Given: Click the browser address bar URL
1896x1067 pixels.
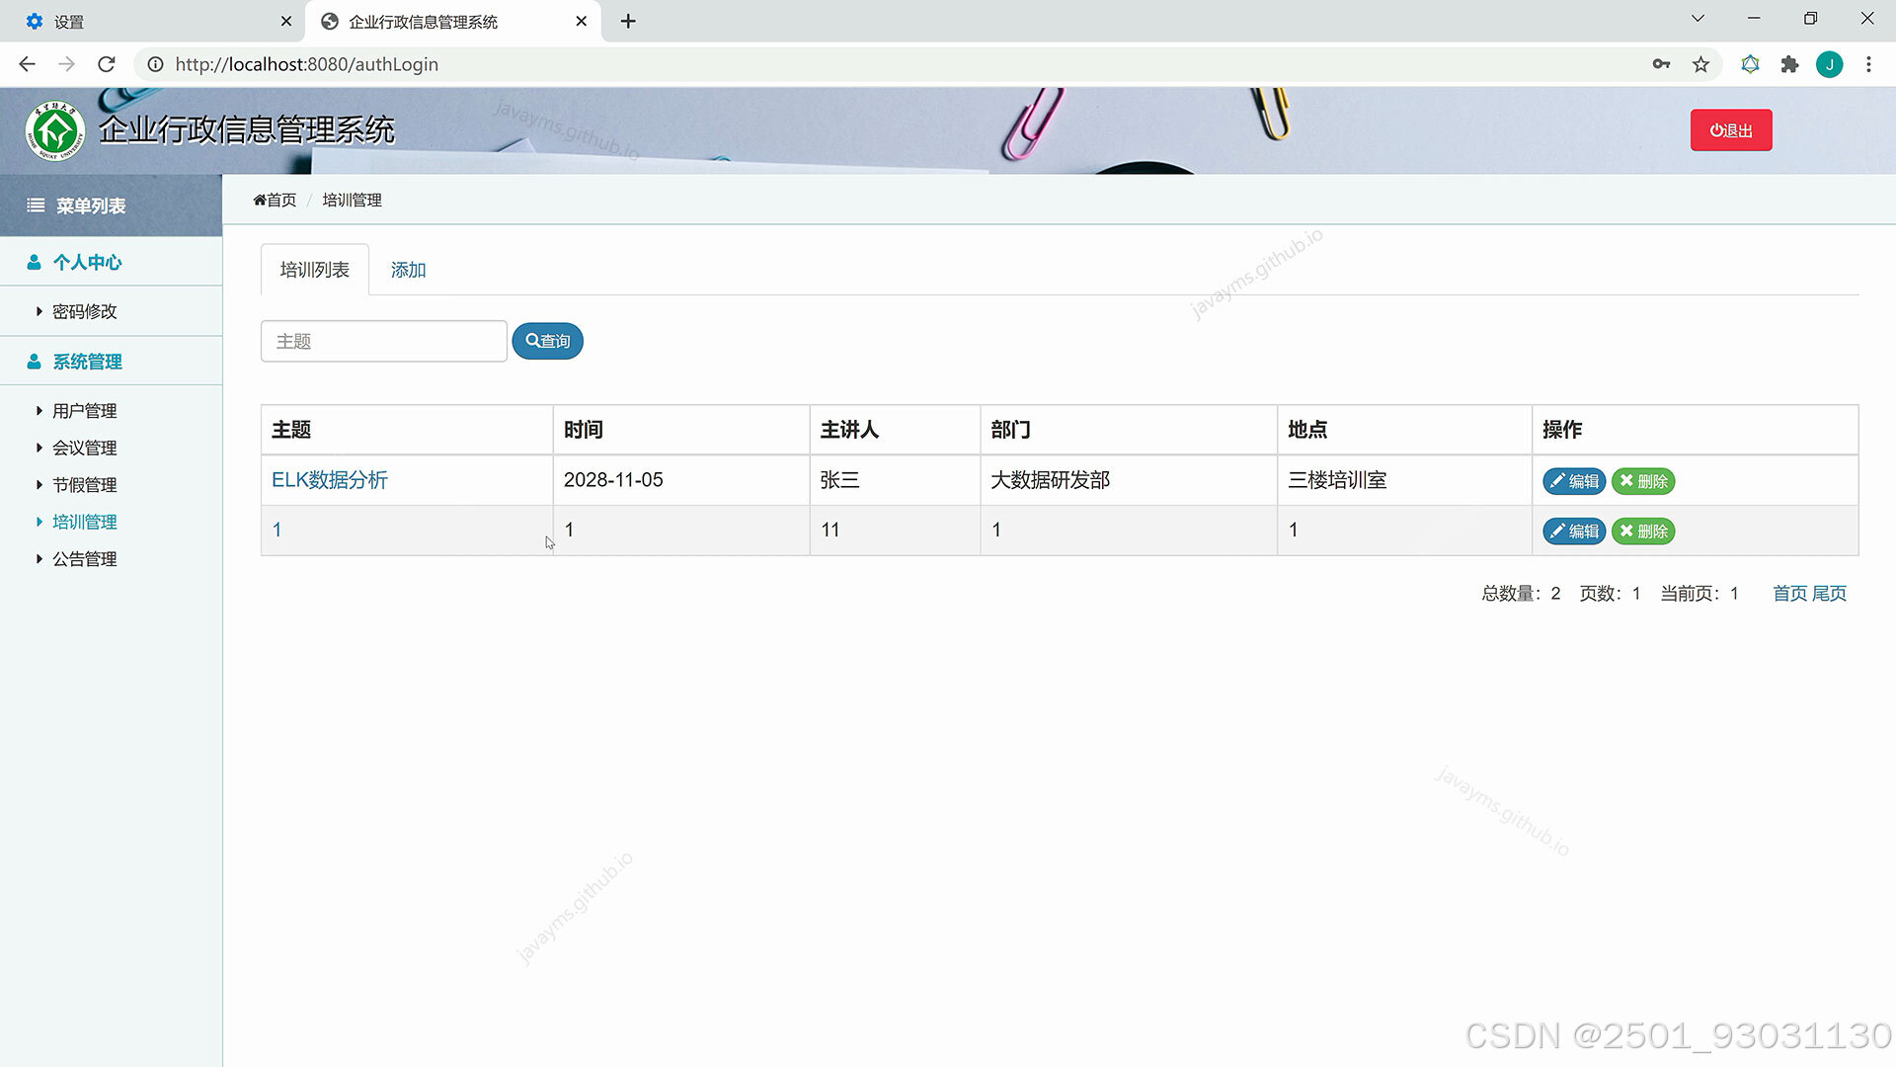Looking at the screenshot, I should click(307, 64).
